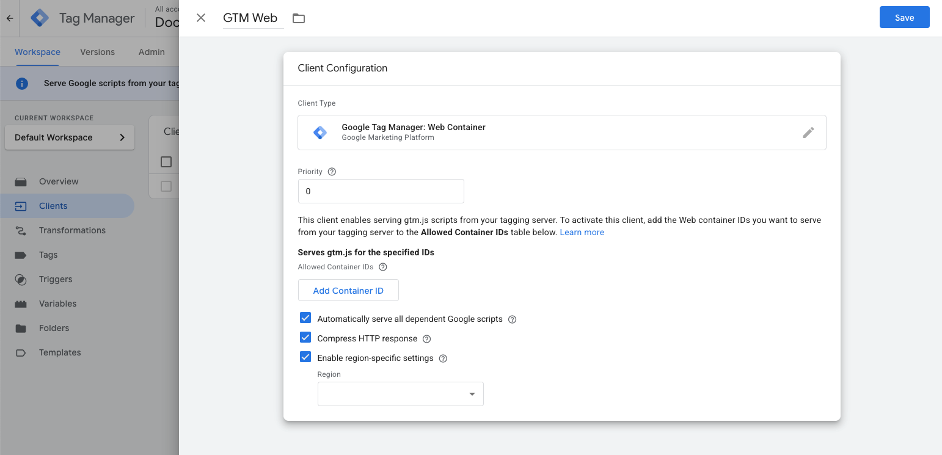
Task: Click the 'Serves gtm.js for the specified IDs' text
Action: tap(366, 252)
